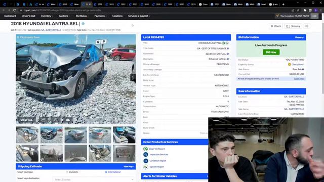324x182 pixels.
Task: Select the second thumbnail, front three-quarter view
Action: (52, 135)
